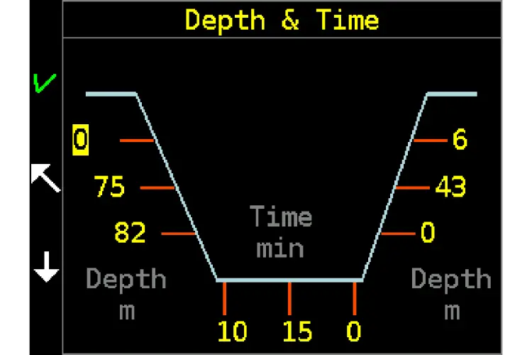The height and width of the screenshot is (355, 532).
Task: Select the 6 ascent depth value
Action: pyautogui.click(x=460, y=141)
